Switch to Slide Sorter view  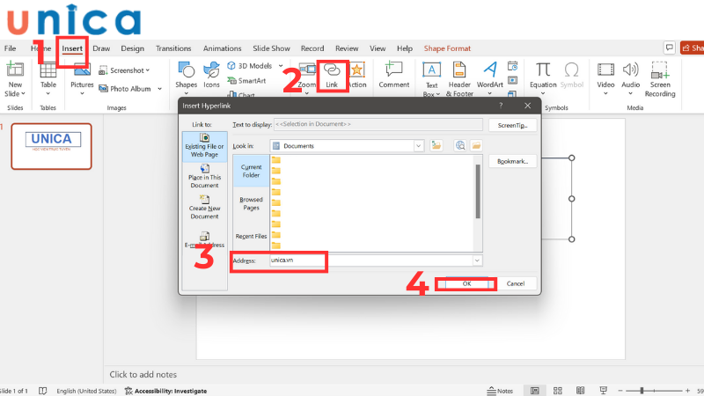558,391
